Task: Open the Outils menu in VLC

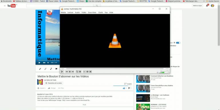Action: tap(101, 13)
